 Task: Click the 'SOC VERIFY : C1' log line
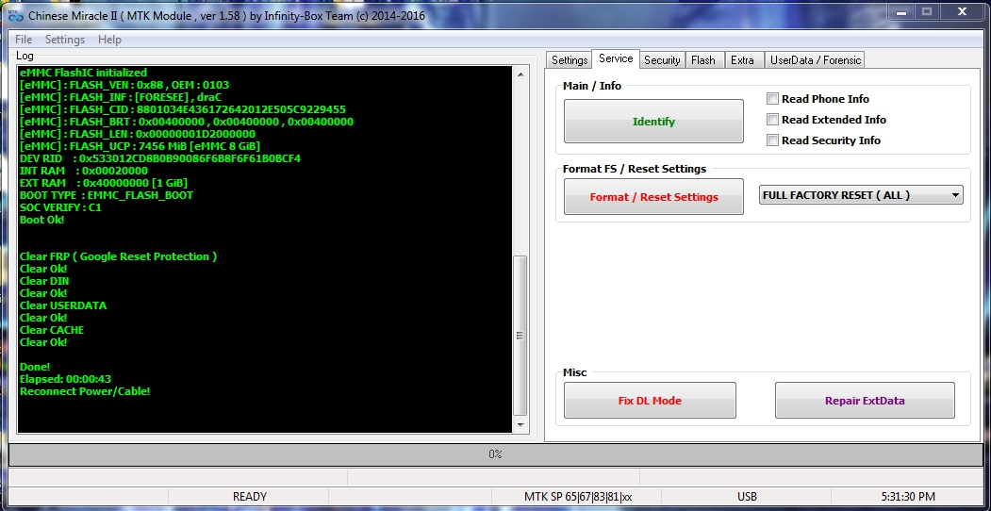60,207
